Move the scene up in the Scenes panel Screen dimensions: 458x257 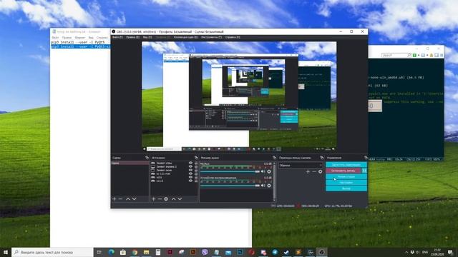point(128,199)
